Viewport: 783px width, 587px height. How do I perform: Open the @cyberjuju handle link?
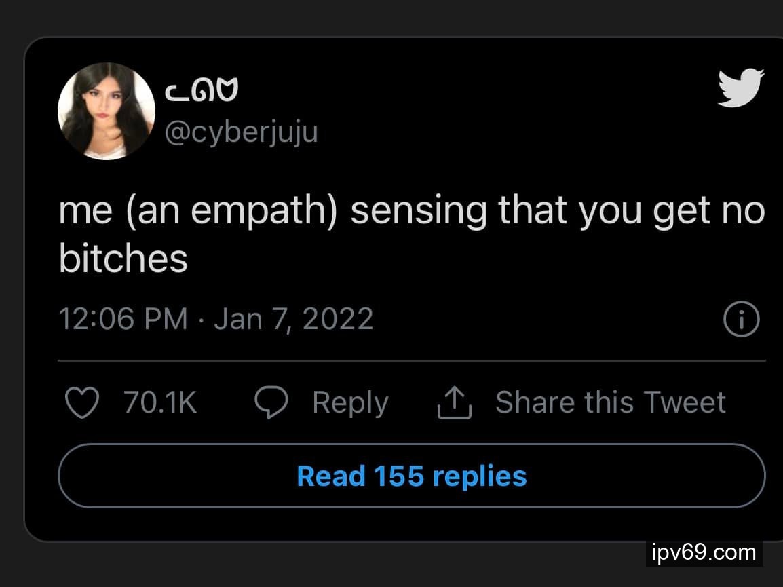point(242,132)
